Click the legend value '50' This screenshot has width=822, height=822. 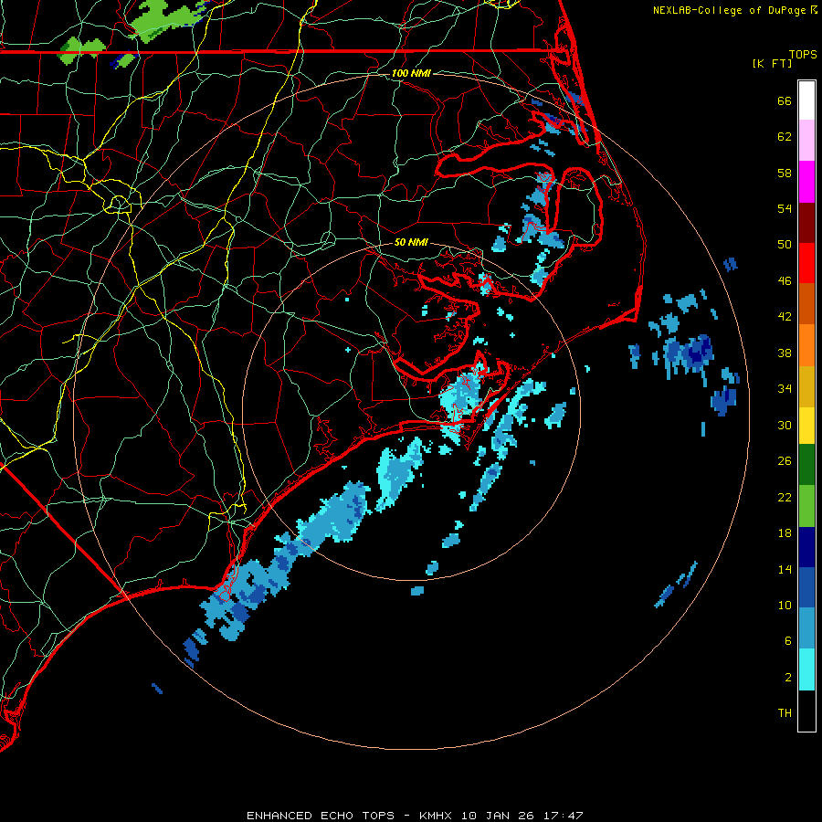pos(785,244)
